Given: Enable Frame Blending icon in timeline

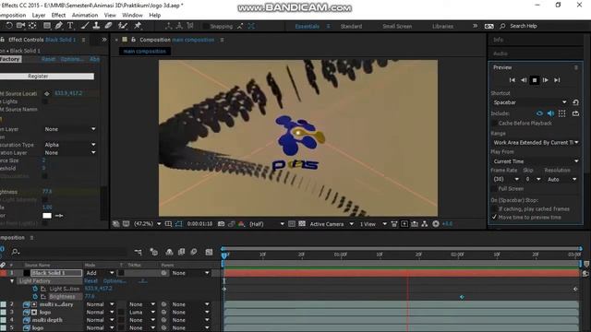Looking at the screenshot, I should coord(181,252).
